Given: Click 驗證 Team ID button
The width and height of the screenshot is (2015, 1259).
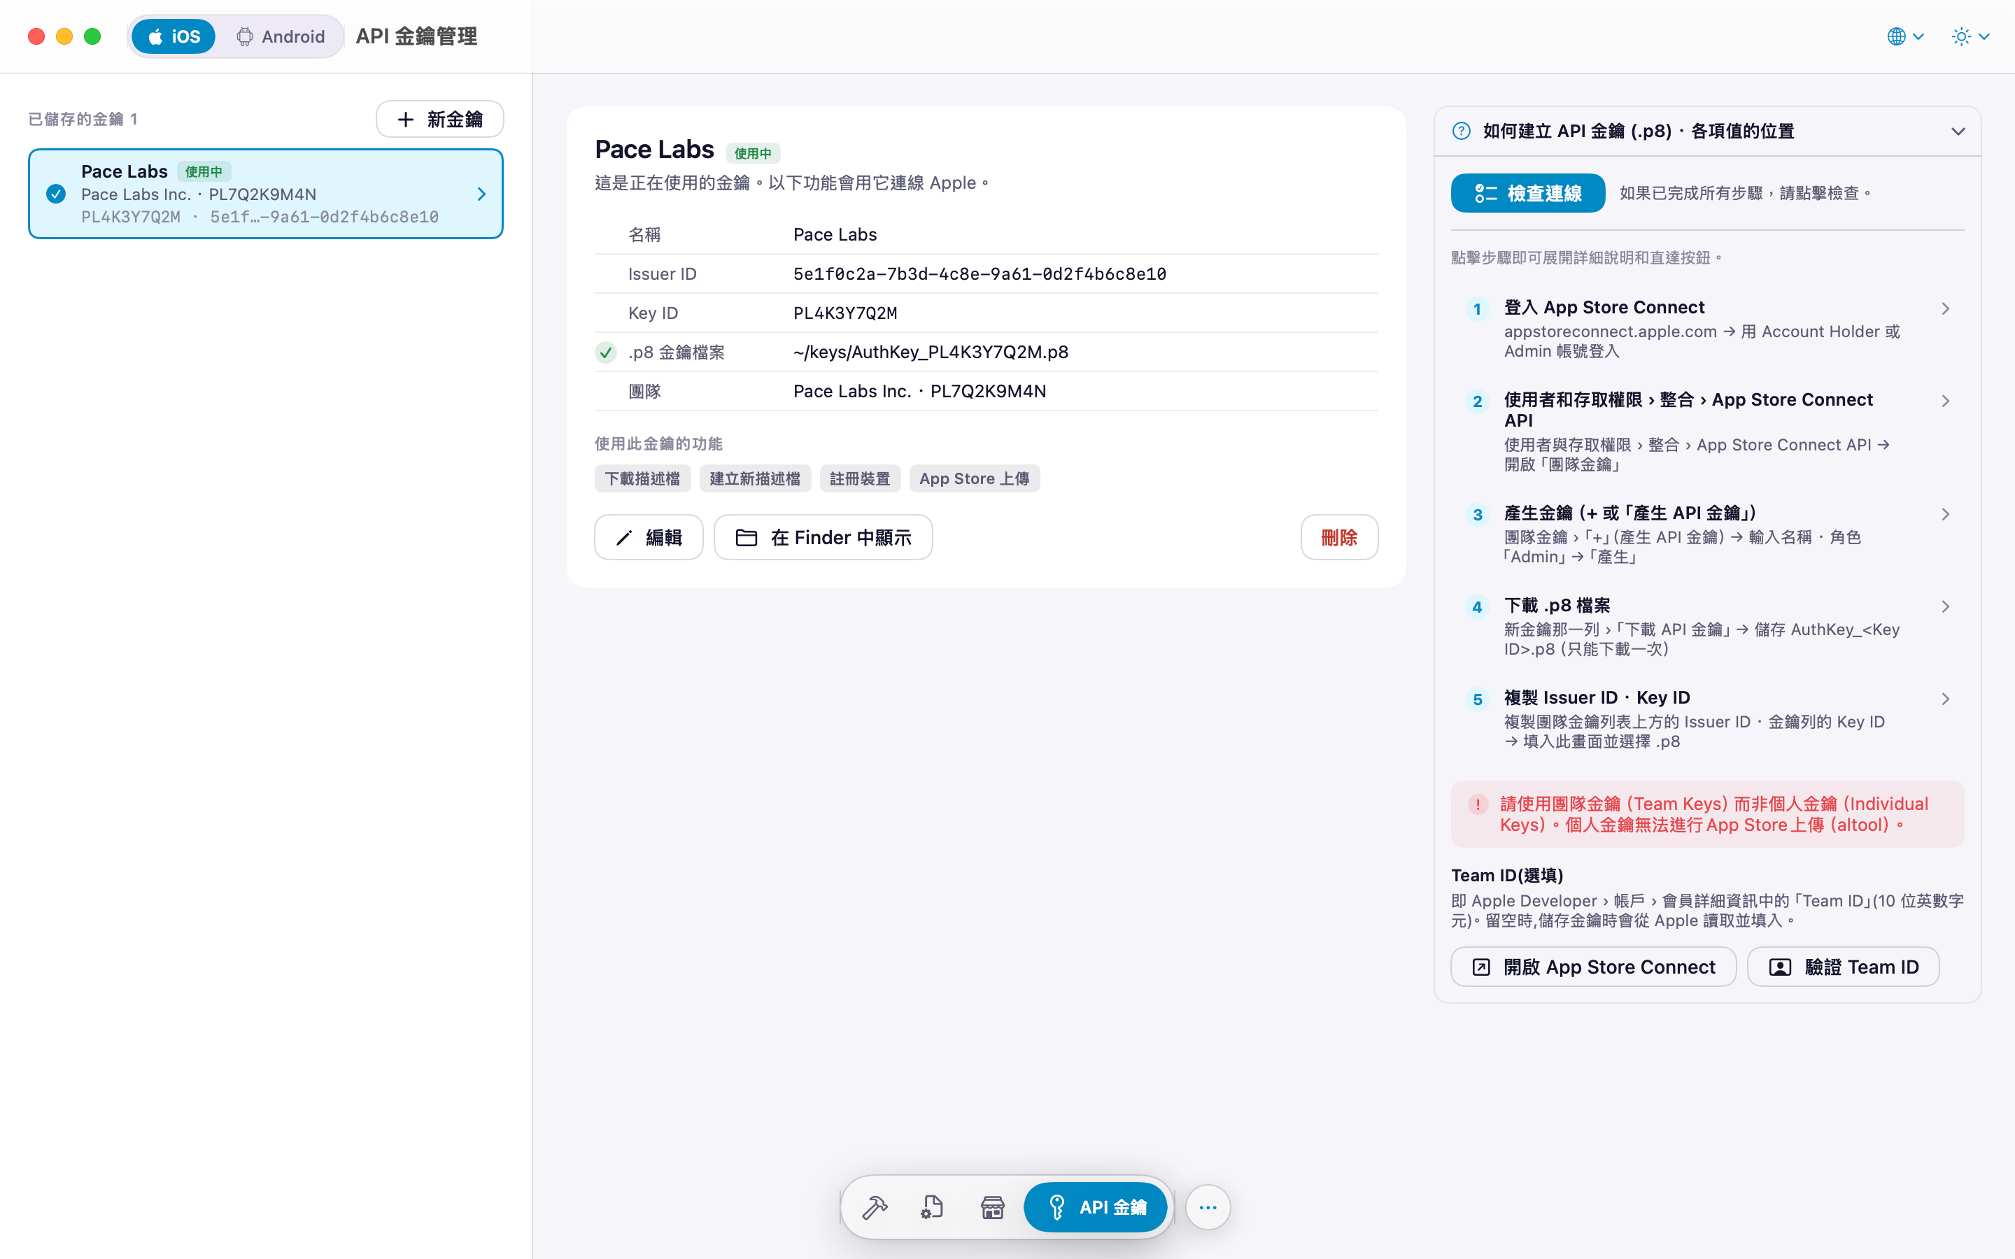Looking at the screenshot, I should click(1844, 967).
